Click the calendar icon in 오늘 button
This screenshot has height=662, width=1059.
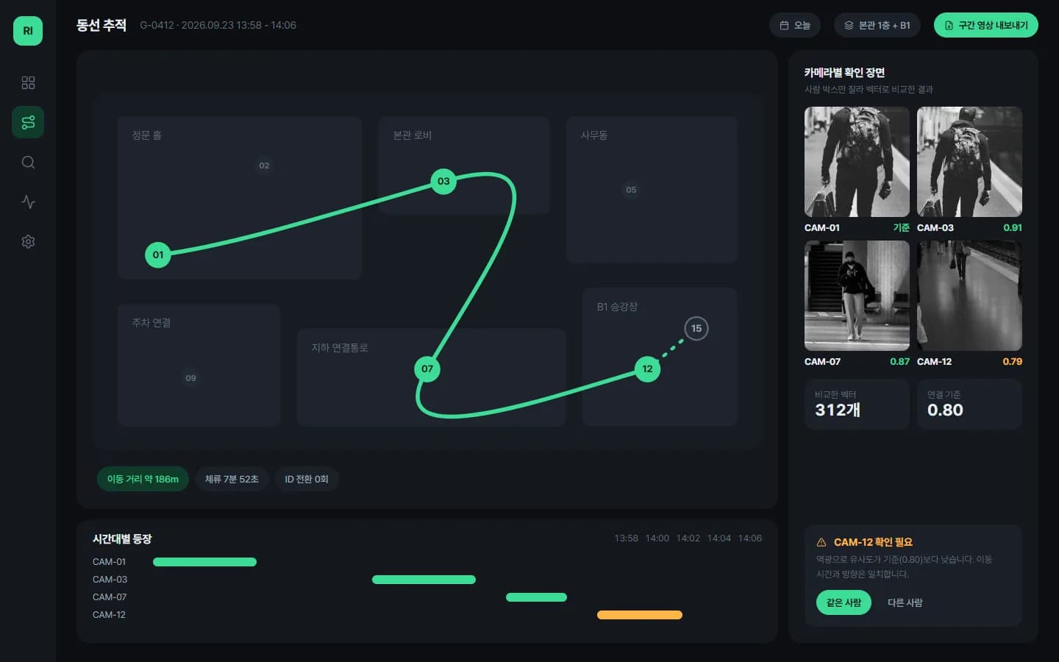tap(784, 25)
